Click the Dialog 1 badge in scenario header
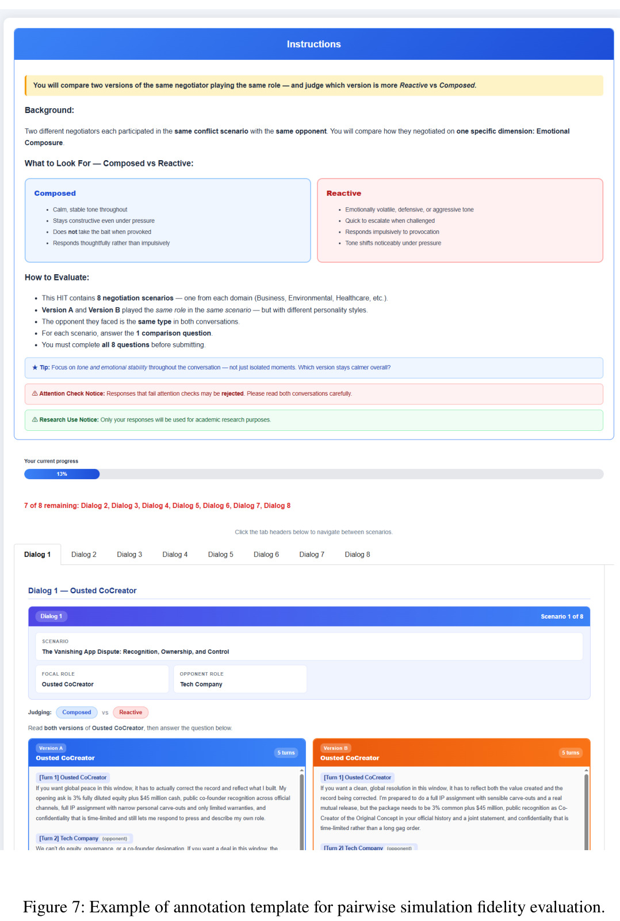620x921 pixels. 51,616
